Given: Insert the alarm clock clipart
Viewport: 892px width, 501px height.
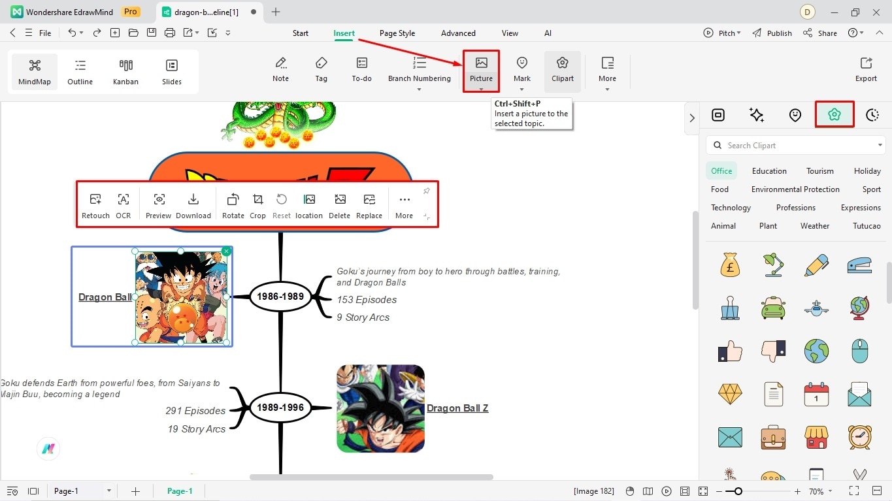Looking at the screenshot, I should tap(859, 436).
